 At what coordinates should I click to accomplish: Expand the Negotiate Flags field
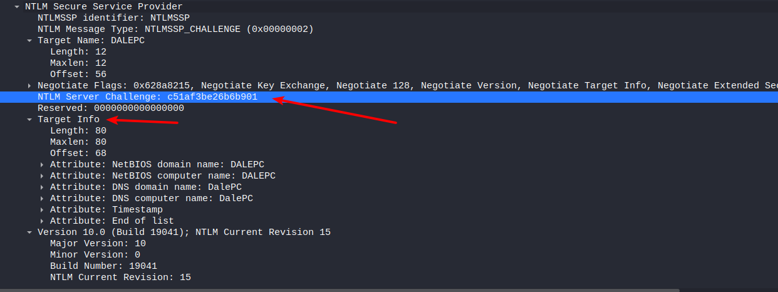(x=29, y=86)
